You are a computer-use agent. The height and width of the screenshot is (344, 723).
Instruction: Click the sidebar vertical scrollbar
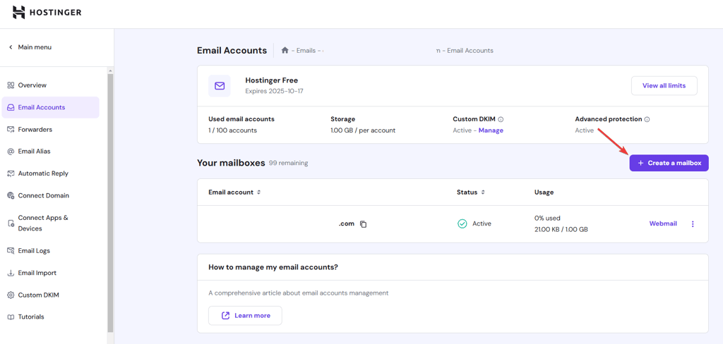[x=110, y=202]
